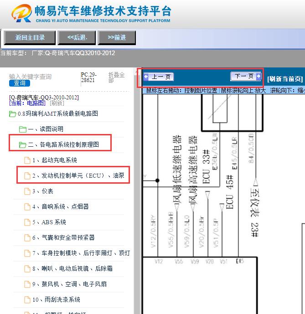Click the 当前车型 vehicle model text
This screenshot has height=314, width=305.
point(58,53)
